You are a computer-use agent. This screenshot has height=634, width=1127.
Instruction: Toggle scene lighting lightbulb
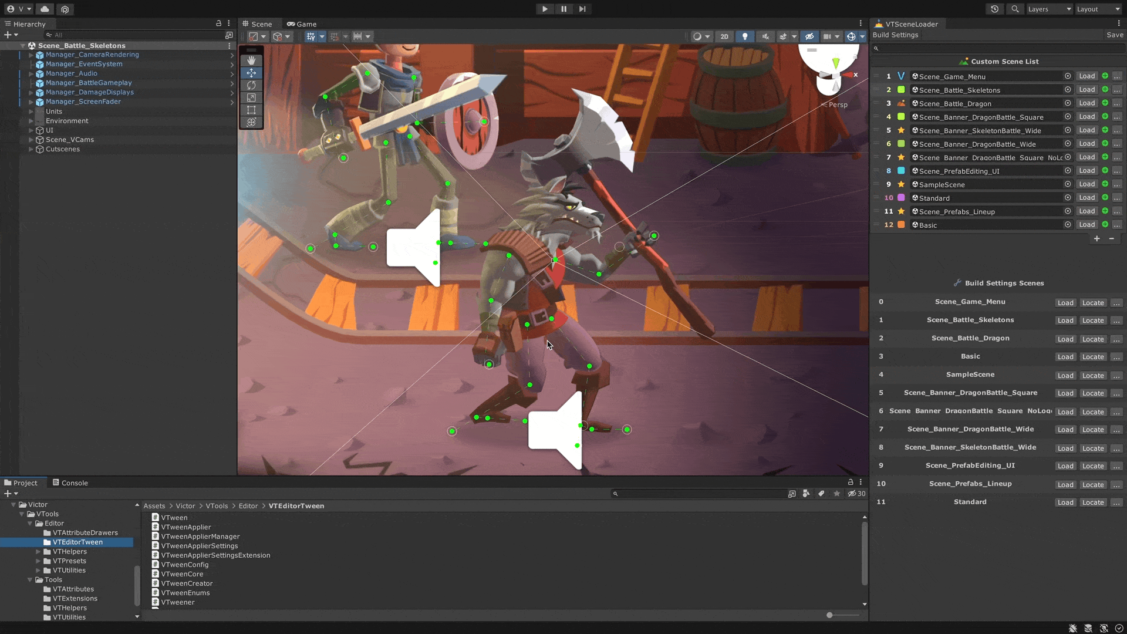(x=745, y=36)
